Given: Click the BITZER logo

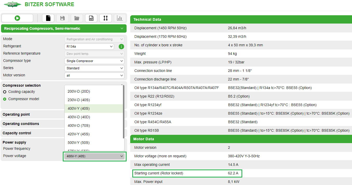Looking at the screenshot, I should point(12,4).
